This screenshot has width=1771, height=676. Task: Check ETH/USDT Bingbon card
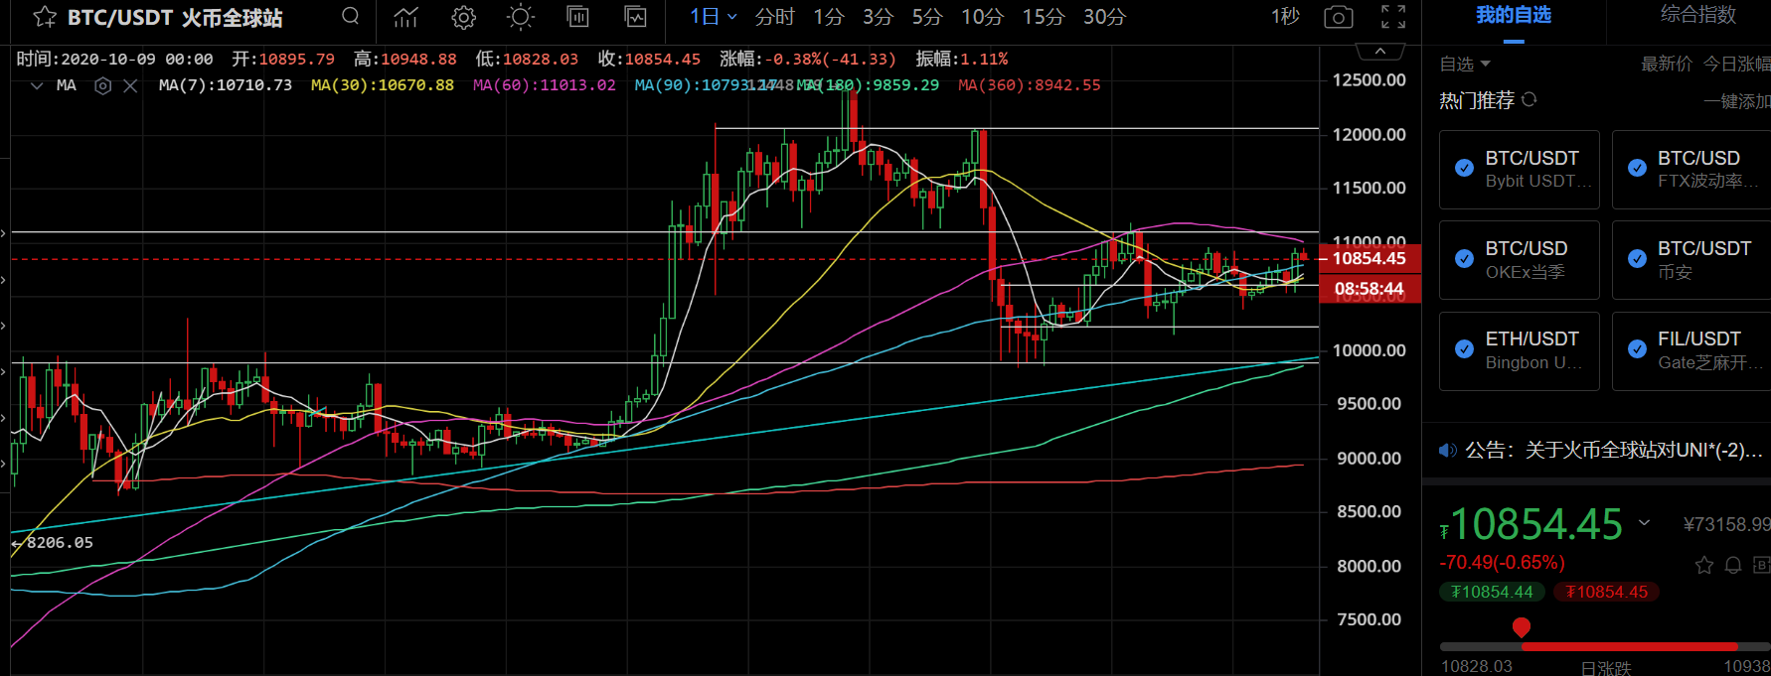click(x=1519, y=350)
